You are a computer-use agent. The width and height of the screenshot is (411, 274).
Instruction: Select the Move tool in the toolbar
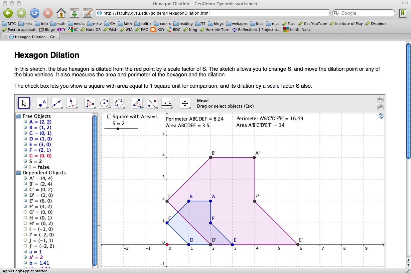coord(23,103)
